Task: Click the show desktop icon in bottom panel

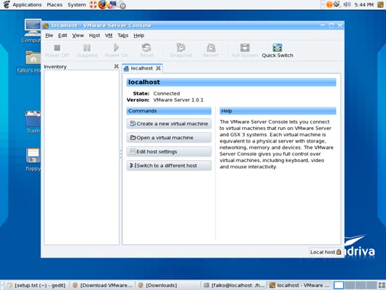Action: (382, 285)
